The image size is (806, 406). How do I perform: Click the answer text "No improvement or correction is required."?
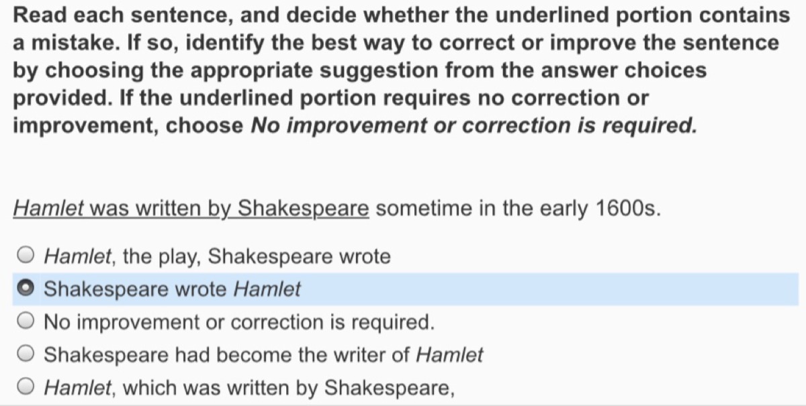coord(239,321)
